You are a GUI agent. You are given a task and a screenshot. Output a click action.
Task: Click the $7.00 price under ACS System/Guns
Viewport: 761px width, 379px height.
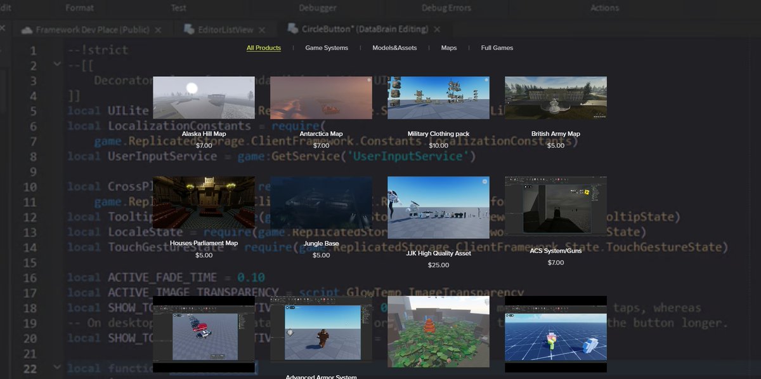click(556, 262)
